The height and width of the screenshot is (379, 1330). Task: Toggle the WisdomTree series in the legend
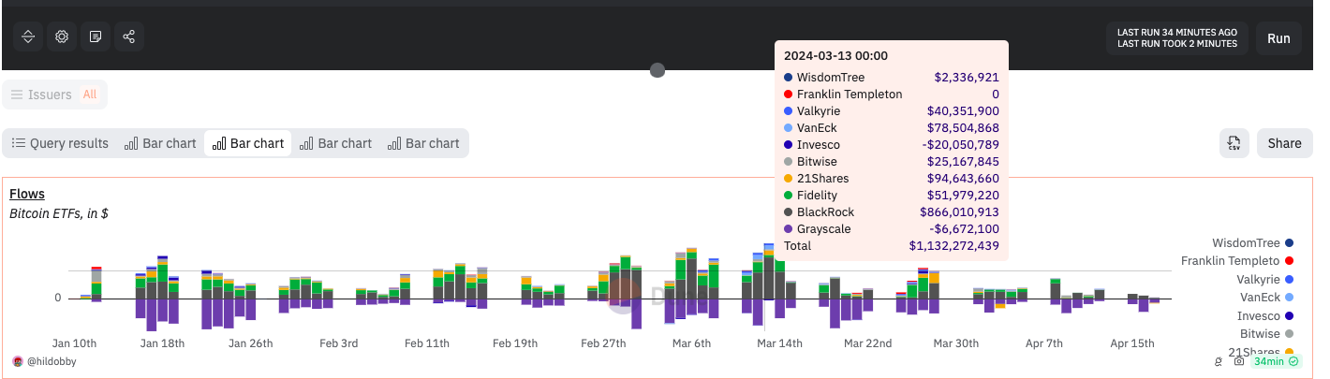[x=1247, y=243]
